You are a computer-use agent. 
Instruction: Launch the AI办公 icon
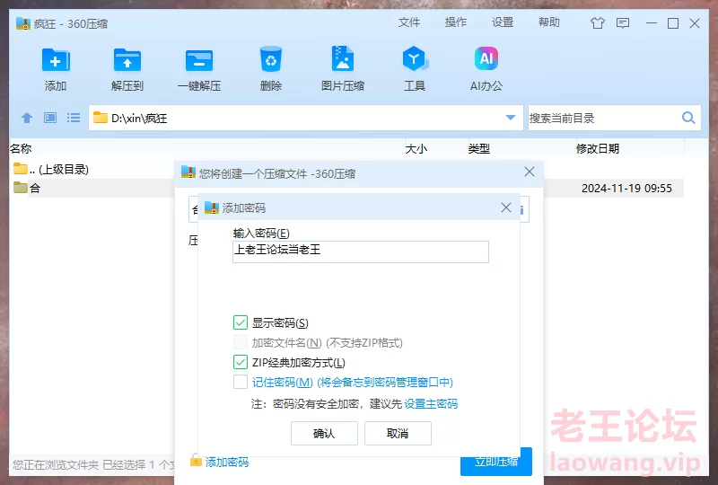[x=486, y=61]
